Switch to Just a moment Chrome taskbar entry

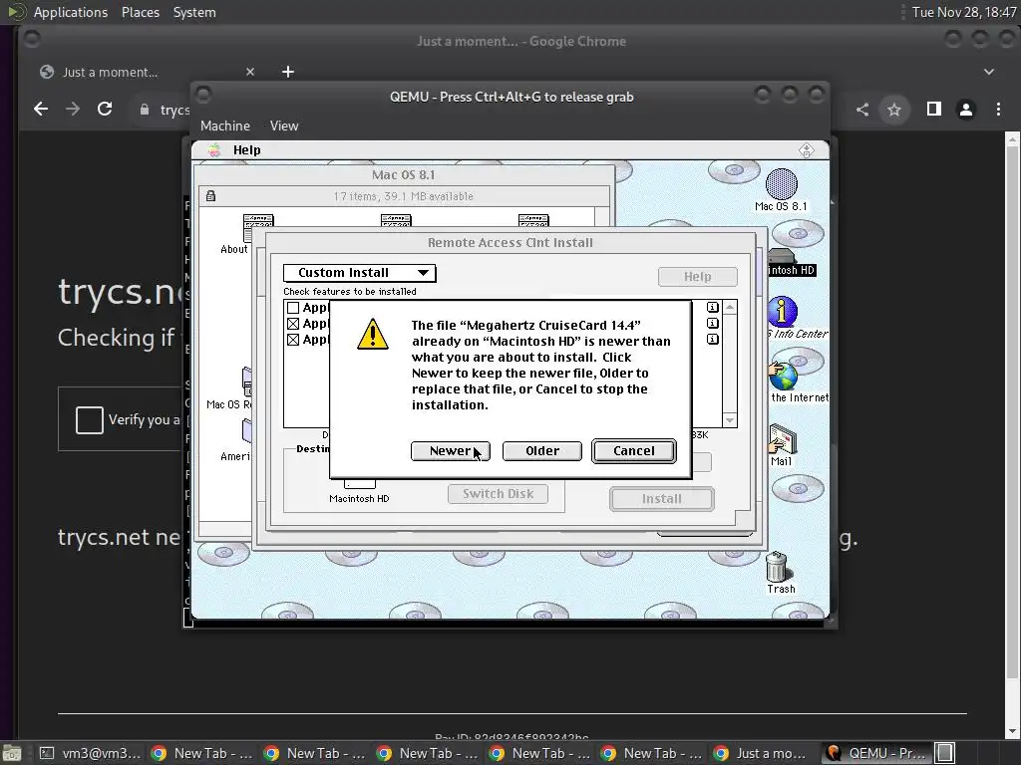click(x=763, y=753)
